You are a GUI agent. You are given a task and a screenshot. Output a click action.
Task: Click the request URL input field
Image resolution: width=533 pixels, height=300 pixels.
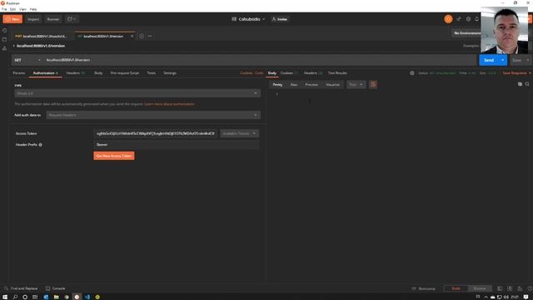(x=260, y=60)
